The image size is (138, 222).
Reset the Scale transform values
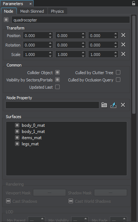point(123,54)
